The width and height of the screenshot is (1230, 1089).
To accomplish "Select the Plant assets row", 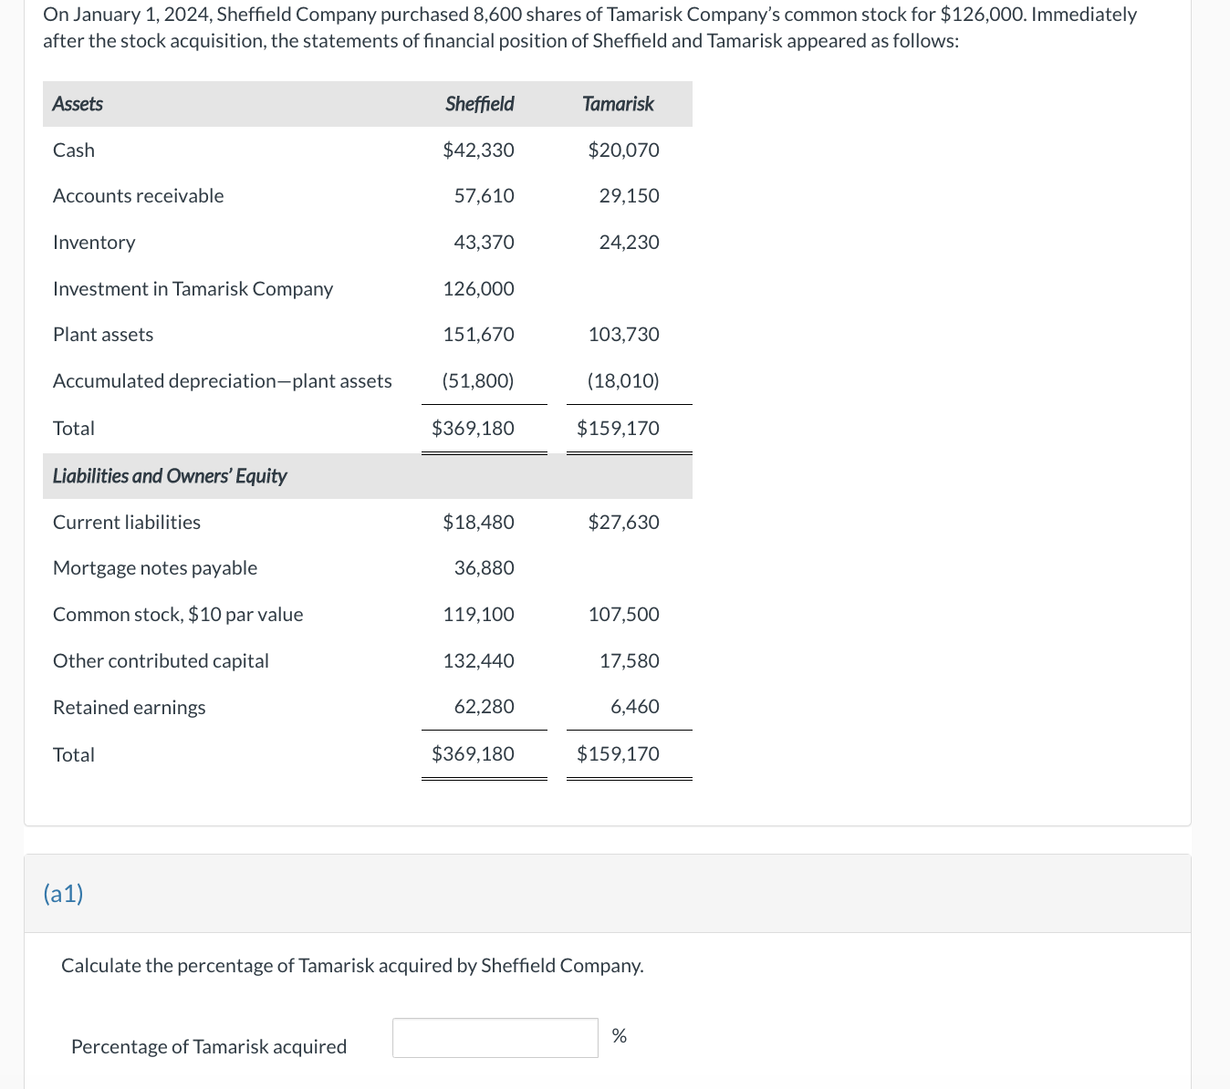I will tap(103, 334).
